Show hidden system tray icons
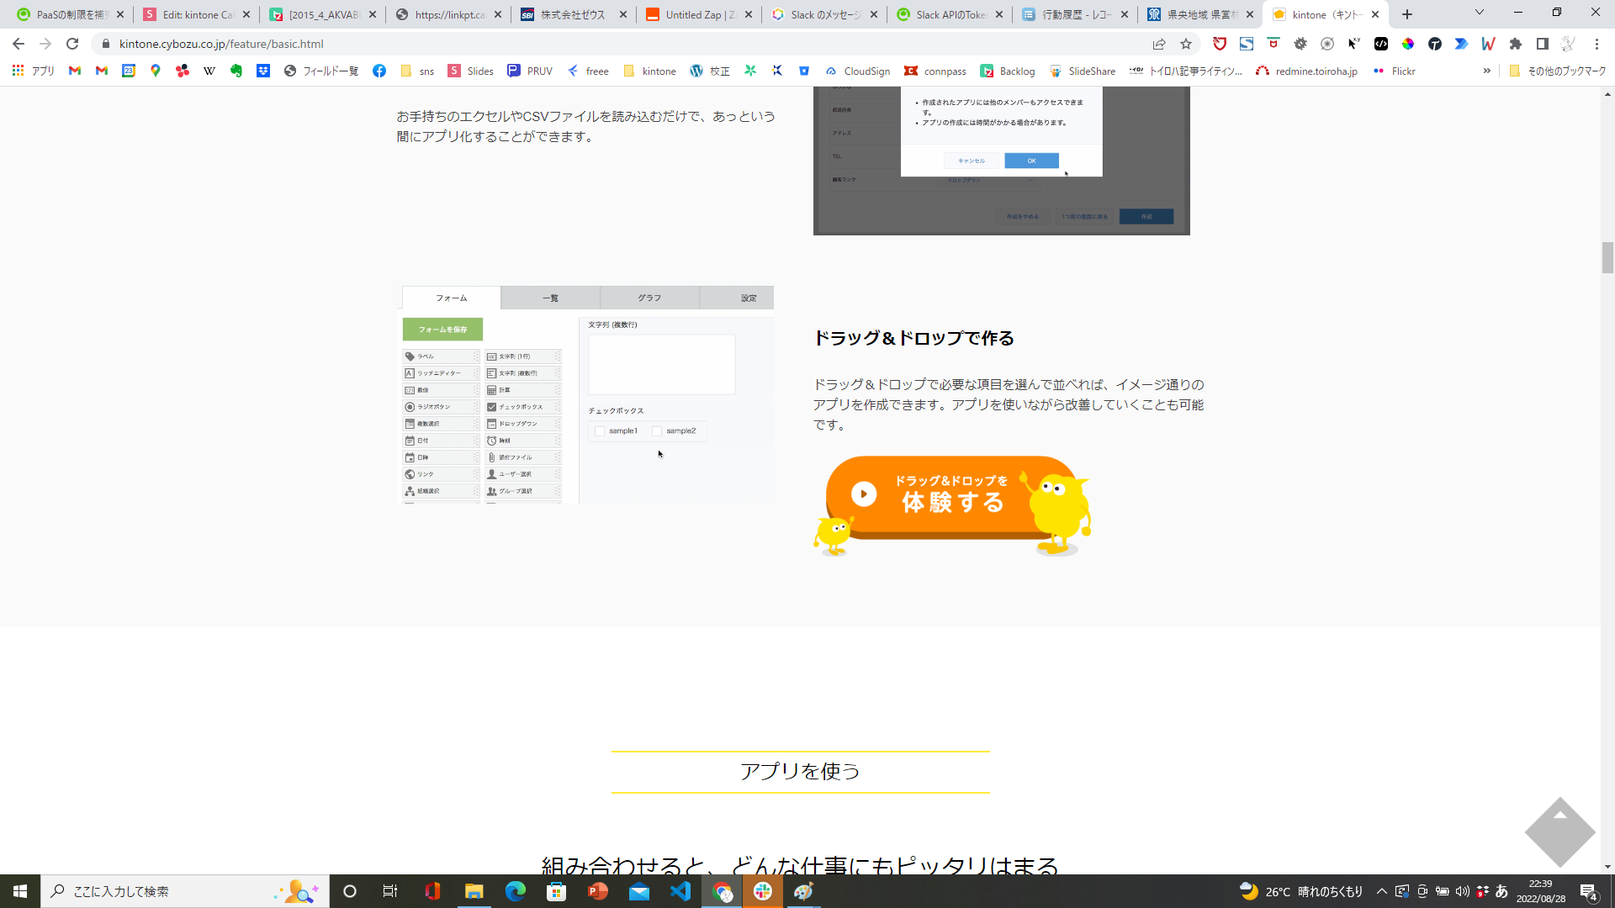The width and height of the screenshot is (1615, 908). (x=1381, y=891)
